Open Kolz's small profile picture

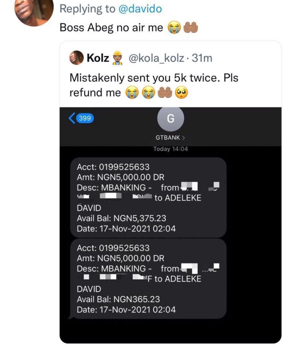tap(77, 58)
